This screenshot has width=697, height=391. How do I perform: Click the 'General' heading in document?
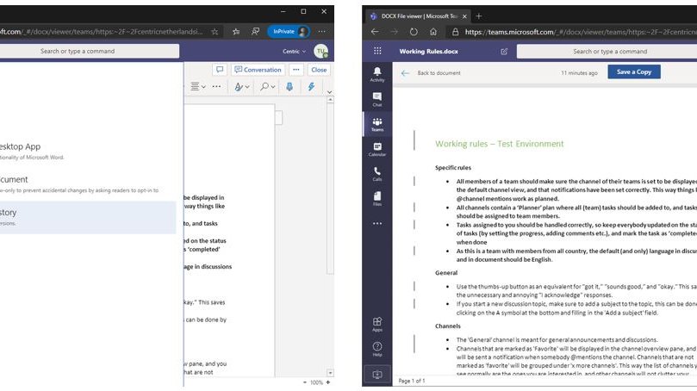tap(446, 273)
